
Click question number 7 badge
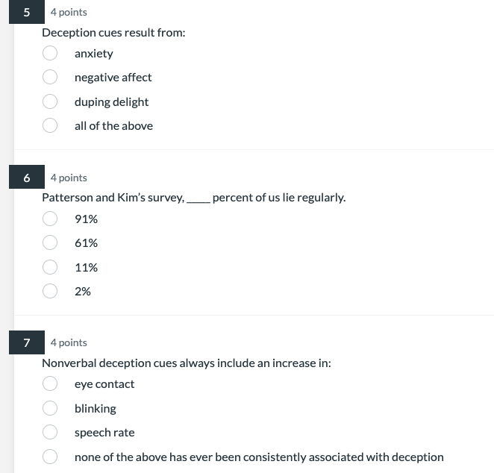27,342
